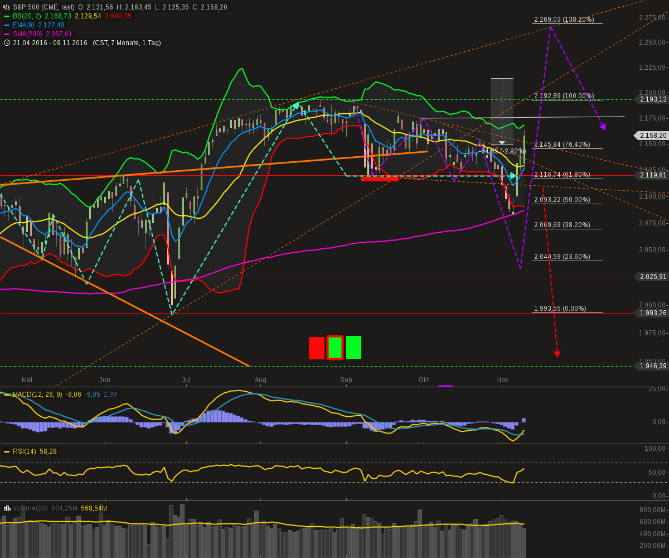Click Fibonacci label 1.993,55 (0.00%)
Viewport: 669px width, 558px height.
[560, 309]
